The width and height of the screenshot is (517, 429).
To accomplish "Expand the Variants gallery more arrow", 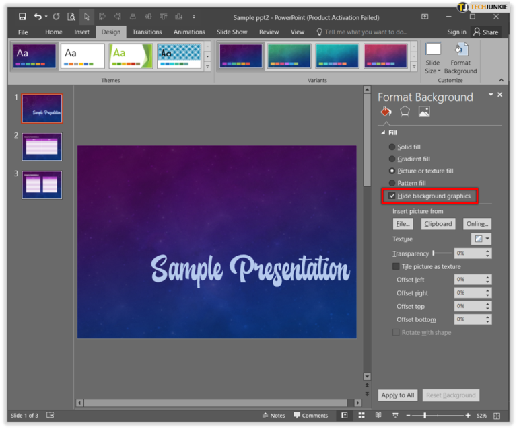I will tap(414, 67).
